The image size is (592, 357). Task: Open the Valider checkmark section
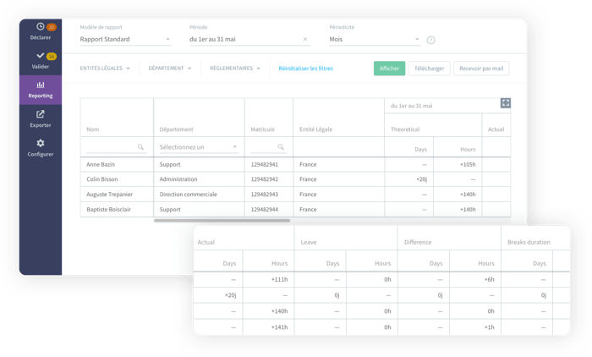coord(40,60)
